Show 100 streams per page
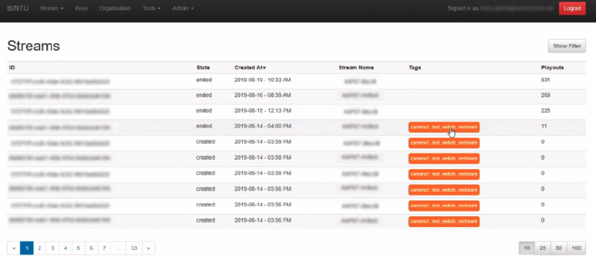The height and width of the screenshot is (259, 596). click(x=577, y=248)
